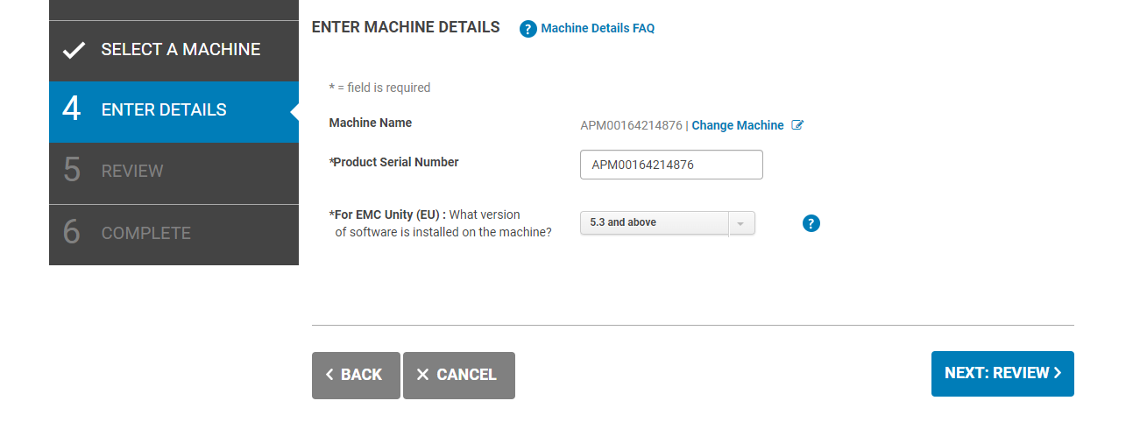This screenshot has width=1140, height=429.
Task: Click the checkmark icon beside Select a Machine
Action: tap(74, 51)
